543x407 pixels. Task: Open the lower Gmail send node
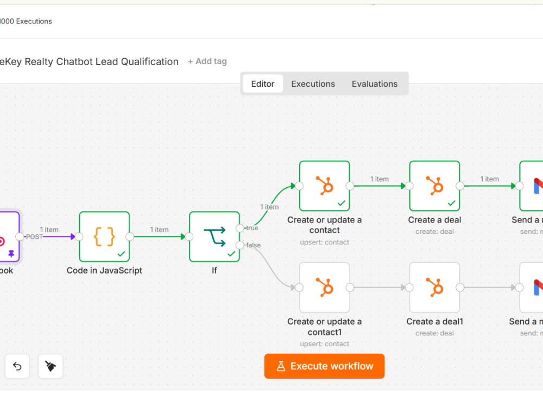531,287
